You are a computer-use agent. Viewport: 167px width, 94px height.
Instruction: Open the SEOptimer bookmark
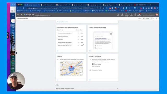pyautogui.click(x=87, y=11)
